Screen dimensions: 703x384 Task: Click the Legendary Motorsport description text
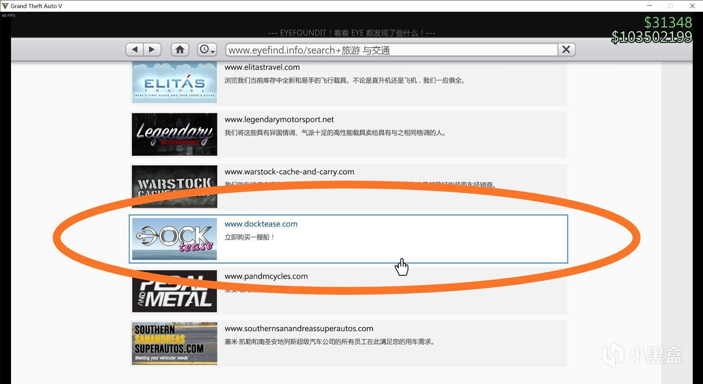(336, 133)
